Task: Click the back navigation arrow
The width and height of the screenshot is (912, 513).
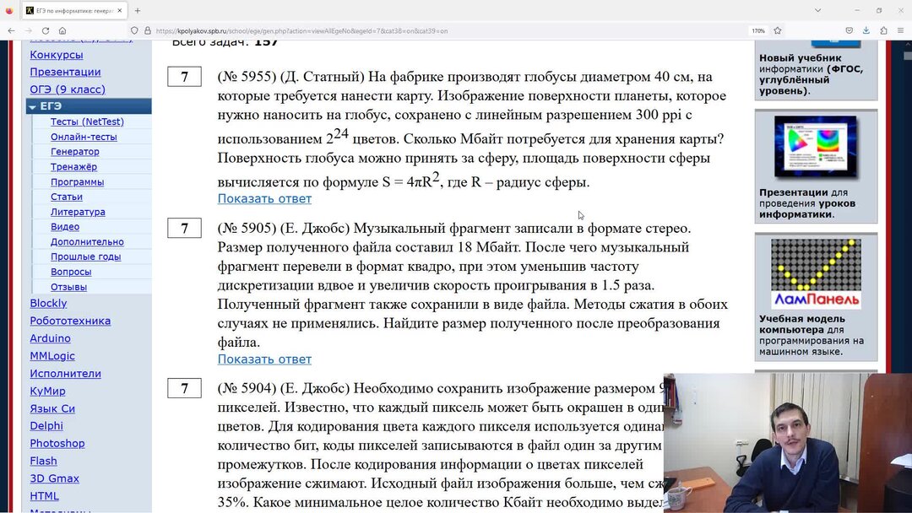Action: click(11, 30)
